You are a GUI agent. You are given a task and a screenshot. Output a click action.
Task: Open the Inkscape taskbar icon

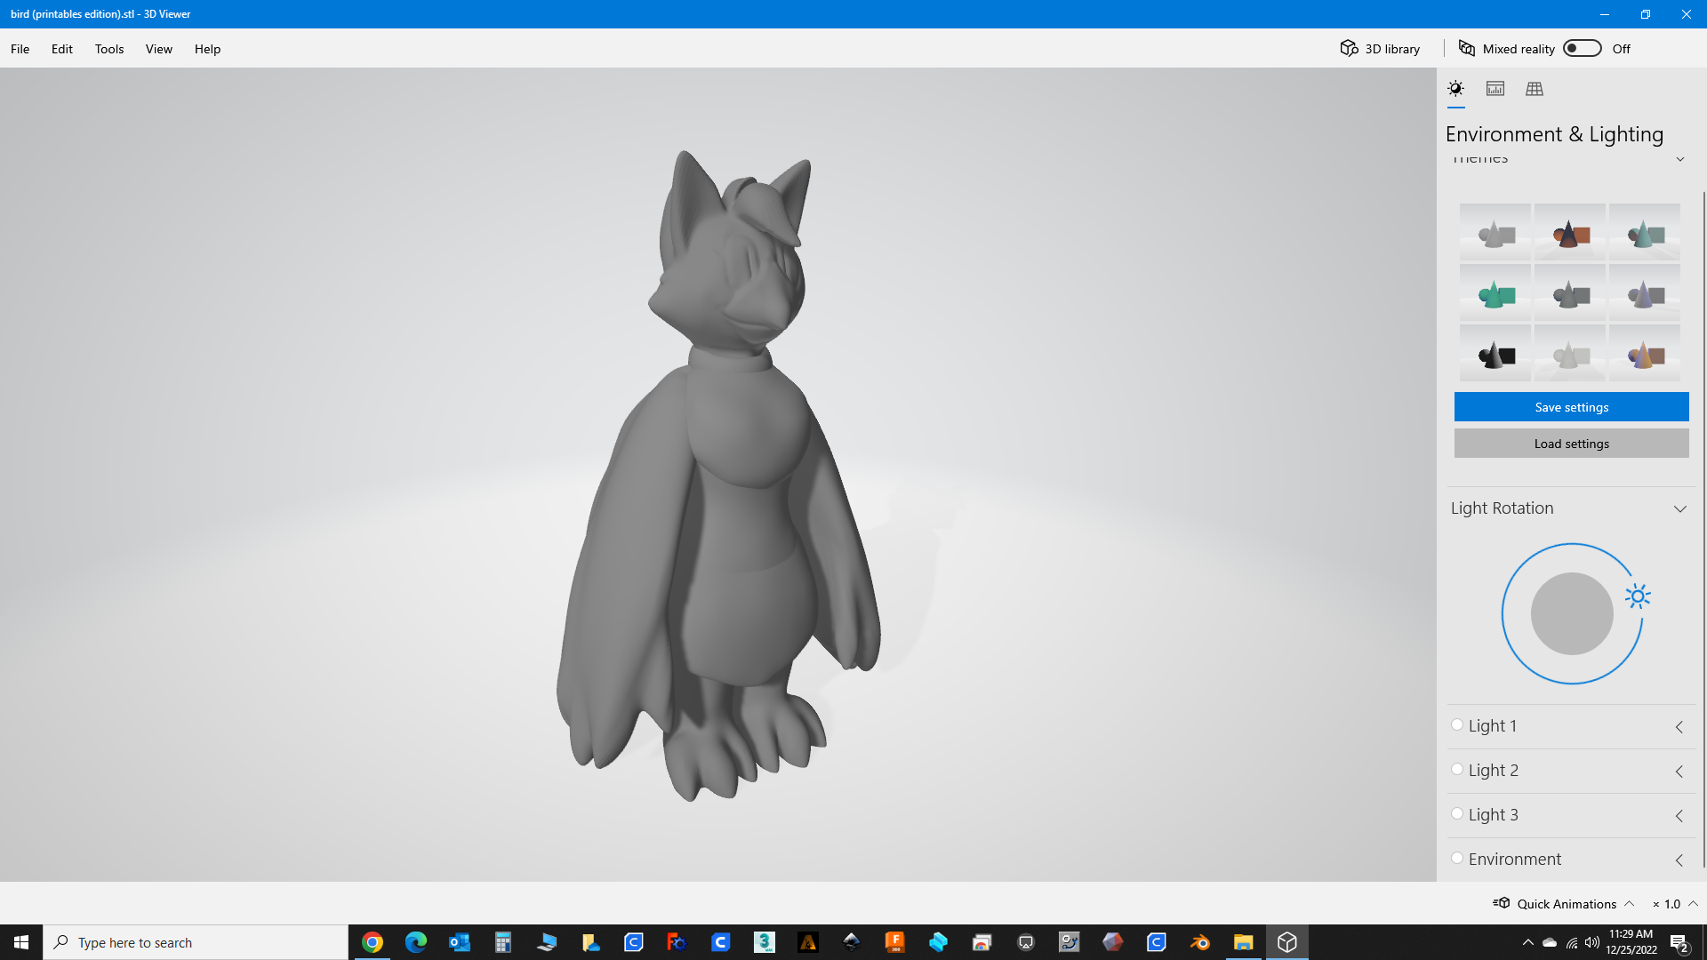tap(851, 942)
